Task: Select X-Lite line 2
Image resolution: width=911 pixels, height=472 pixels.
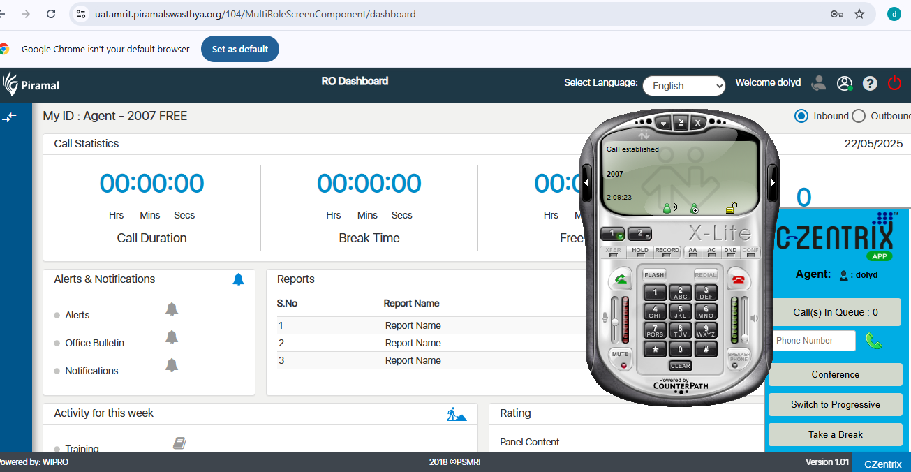Action: click(639, 234)
